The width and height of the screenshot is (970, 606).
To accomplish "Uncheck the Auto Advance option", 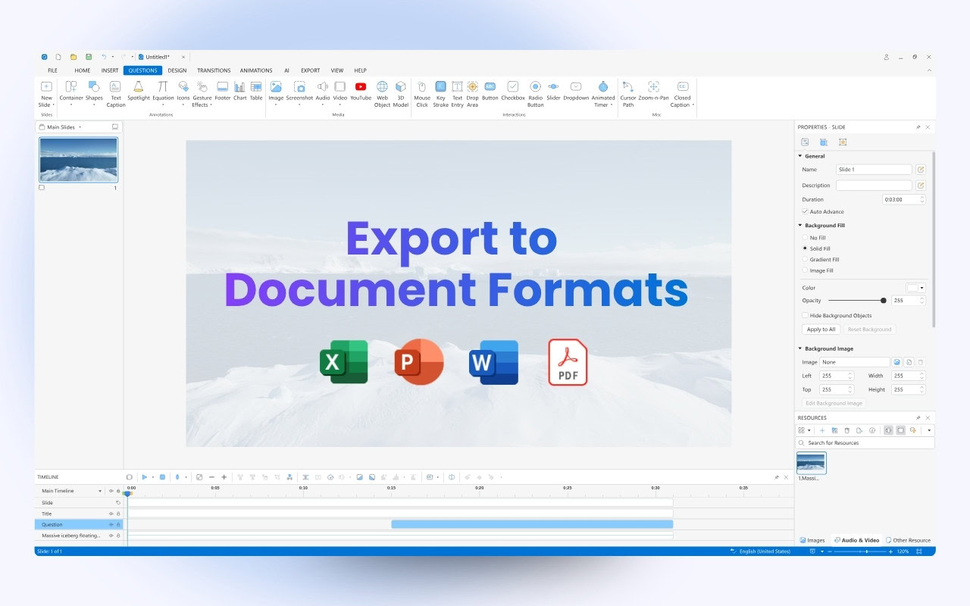I will (x=805, y=211).
